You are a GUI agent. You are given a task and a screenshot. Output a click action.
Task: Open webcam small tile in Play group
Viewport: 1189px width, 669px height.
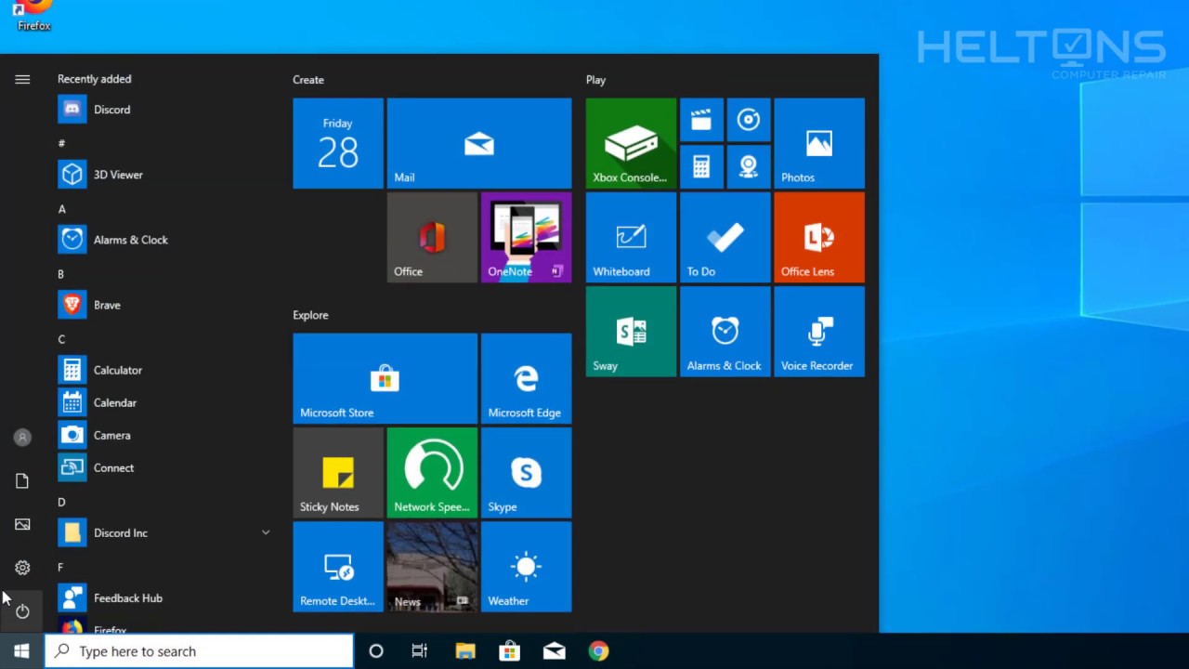click(x=749, y=167)
